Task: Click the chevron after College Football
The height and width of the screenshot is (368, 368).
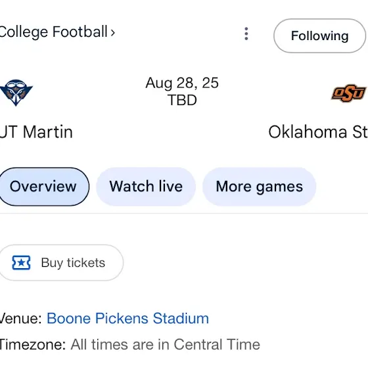Action: [x=112, y=32]
